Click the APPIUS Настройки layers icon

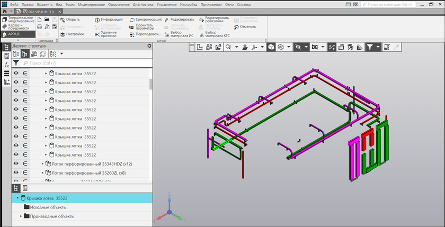[x=63, y=34]
